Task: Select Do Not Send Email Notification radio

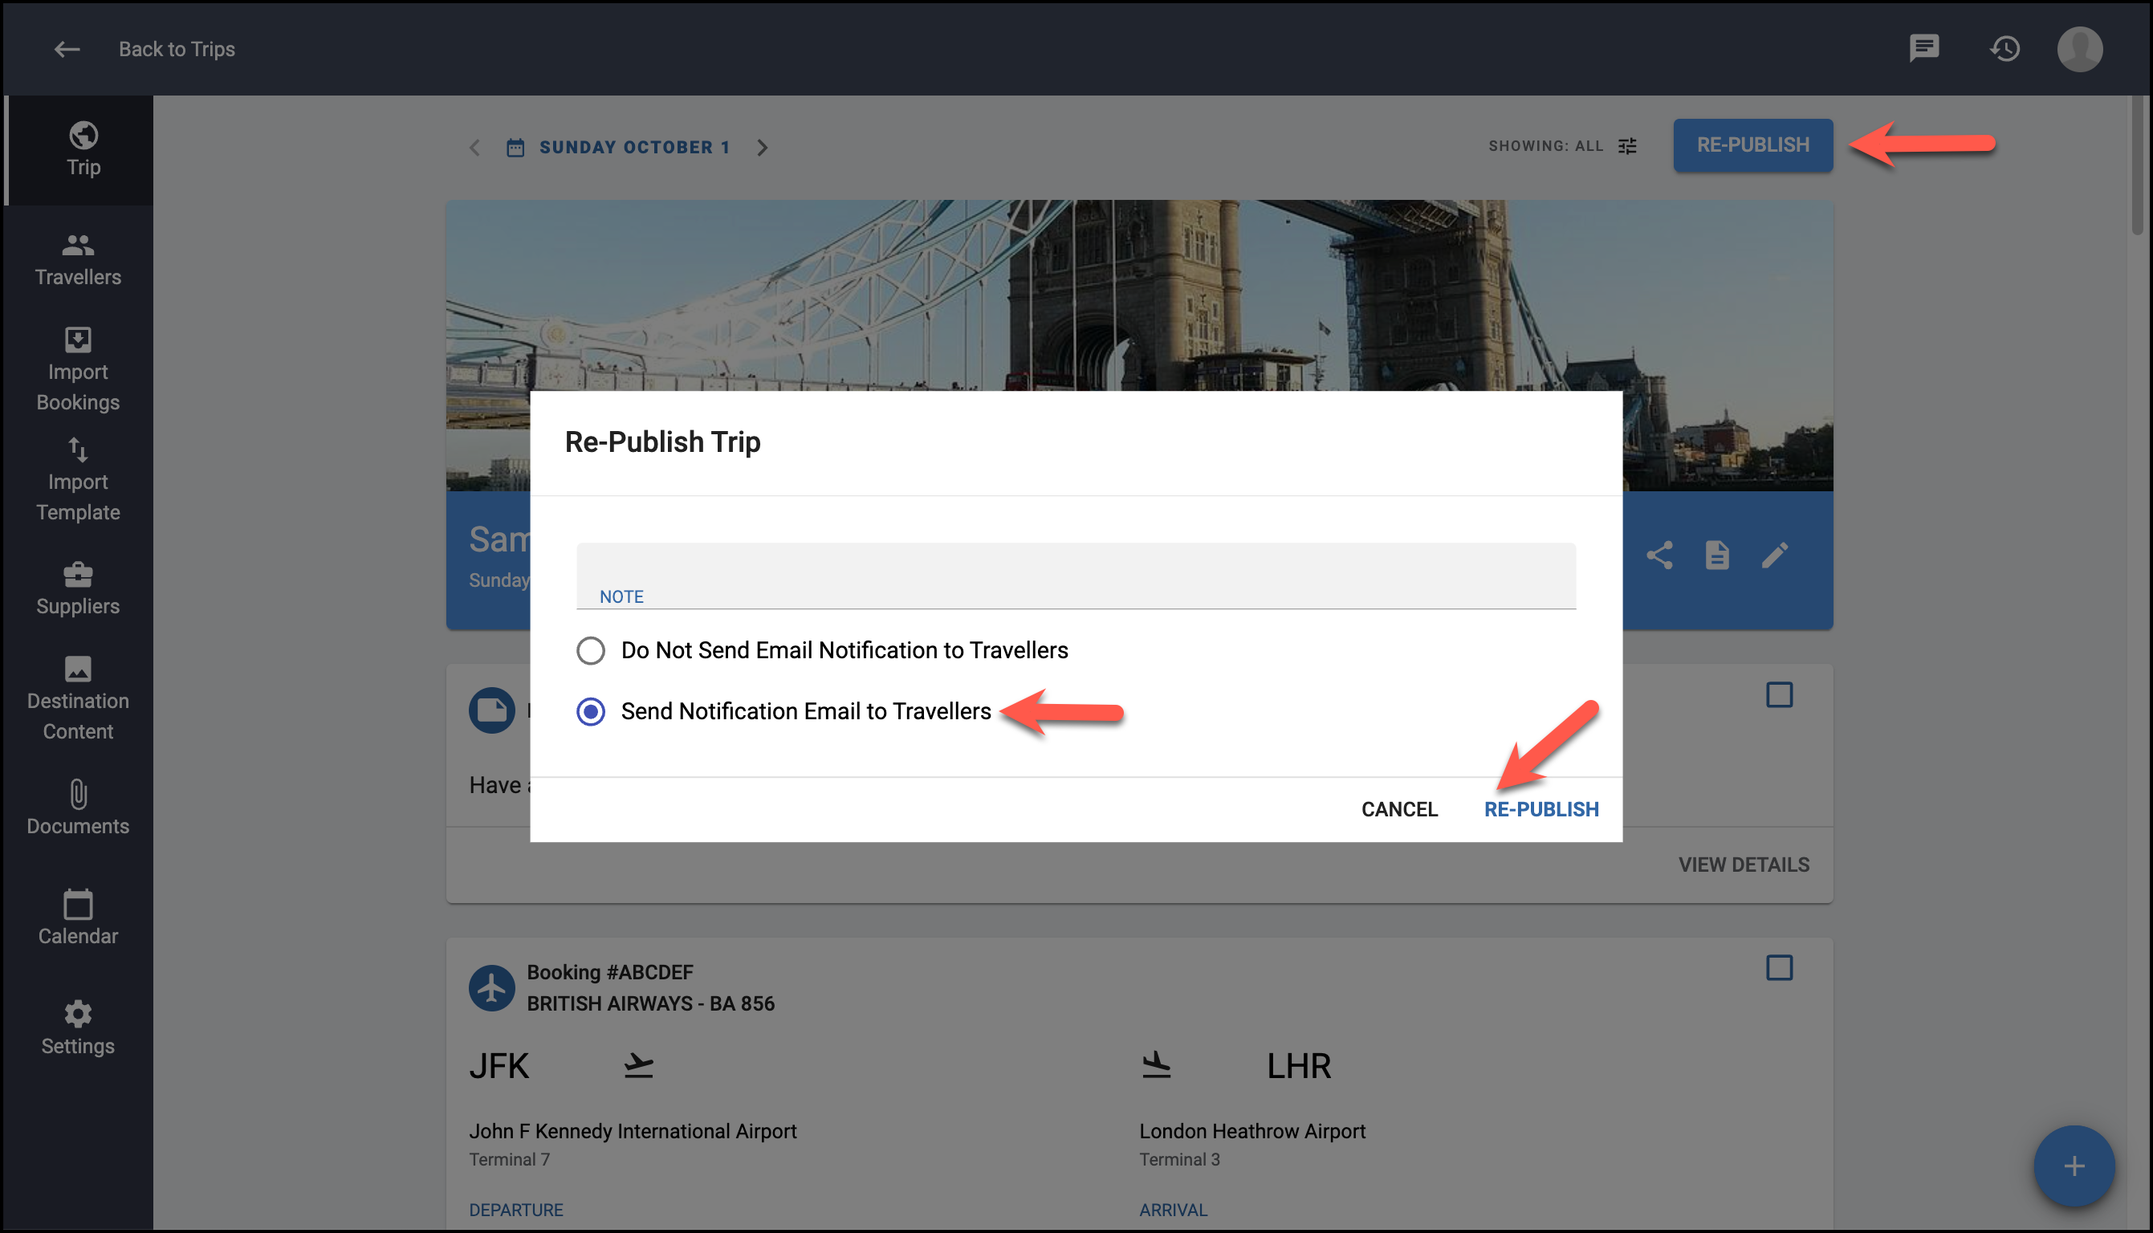Action: click(591, 650)
